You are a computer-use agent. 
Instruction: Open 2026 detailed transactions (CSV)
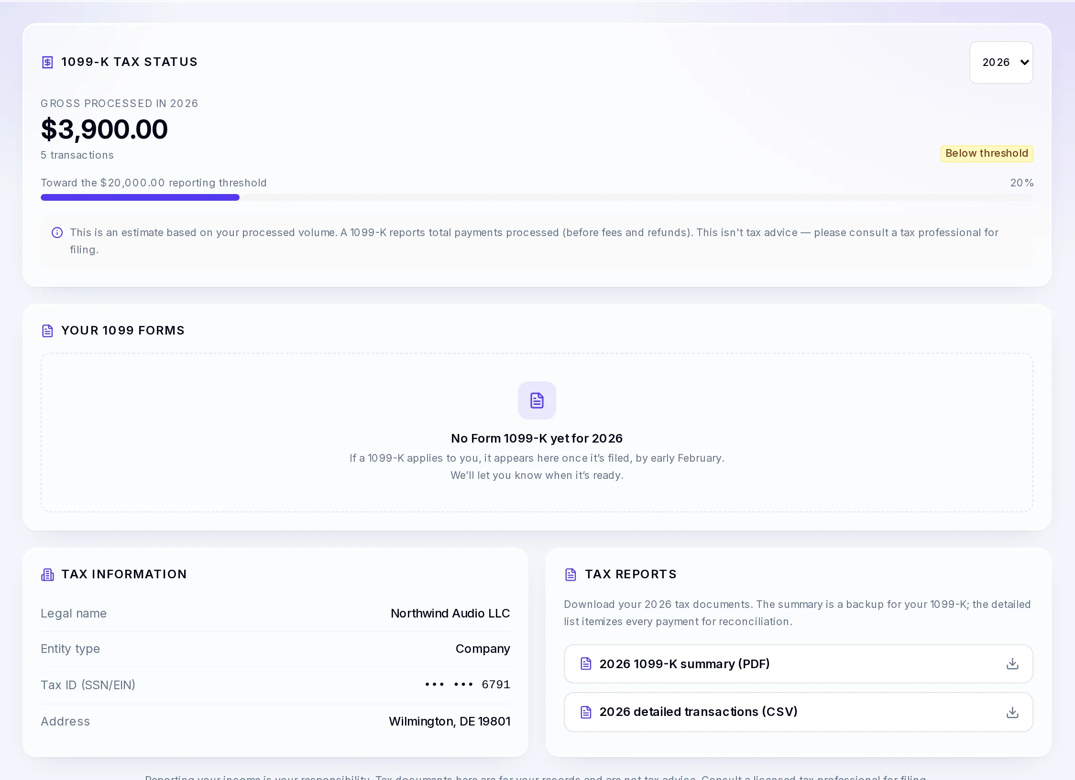pyautogui.click(x=798, y=712)
